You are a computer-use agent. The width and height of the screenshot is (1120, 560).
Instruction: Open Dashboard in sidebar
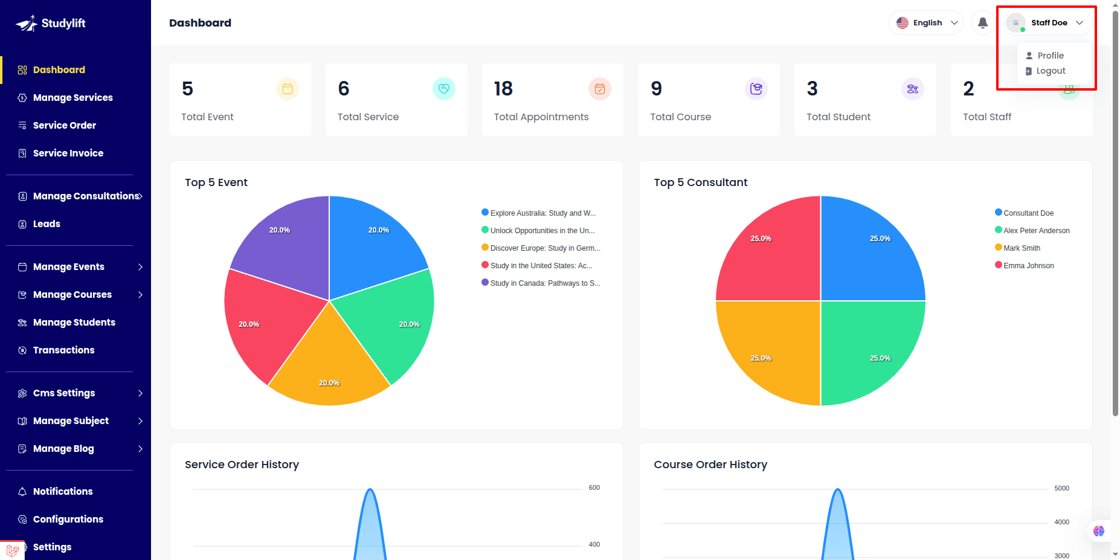[x=59, y=70]
